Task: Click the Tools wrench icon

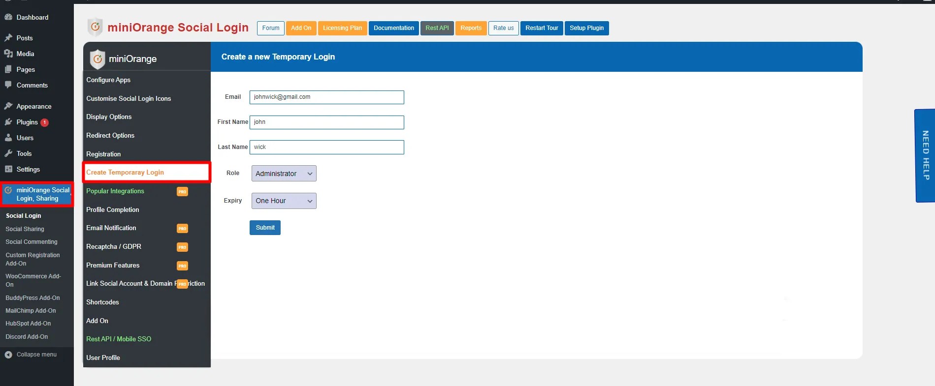Action: 8,153
